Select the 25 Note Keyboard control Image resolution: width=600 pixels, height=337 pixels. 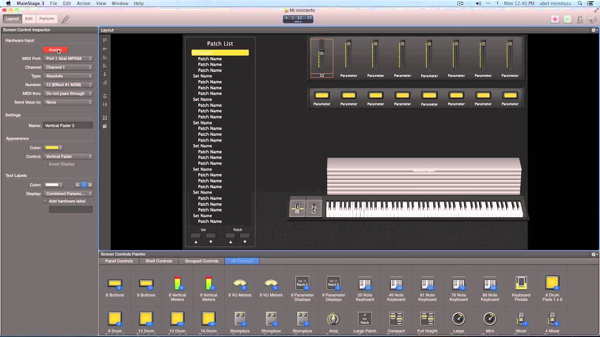pos(365,288)
